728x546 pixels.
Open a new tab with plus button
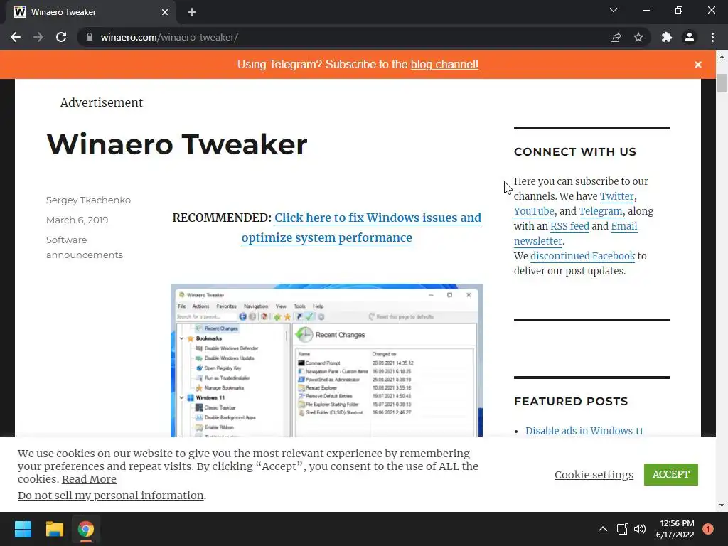coord(192,12)
